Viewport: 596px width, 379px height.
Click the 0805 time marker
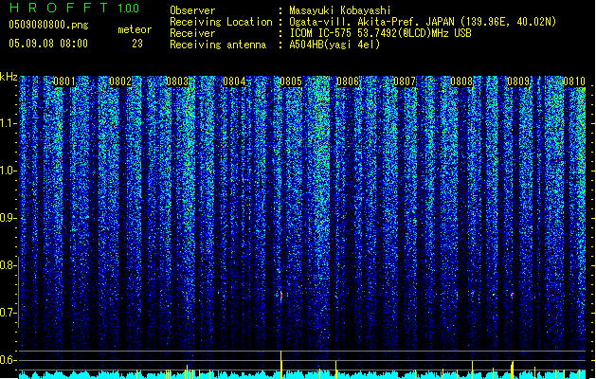[291, 81]
